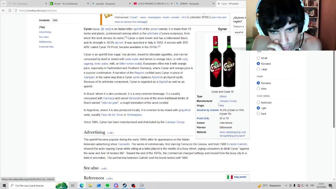
Task: Go back using the browser back arrow
Action: point(3,10)
